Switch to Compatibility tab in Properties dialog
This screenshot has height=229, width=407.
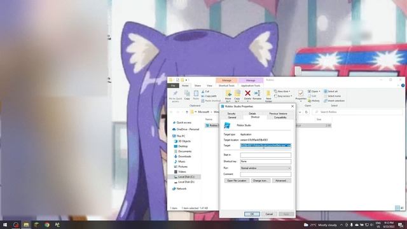280,117
